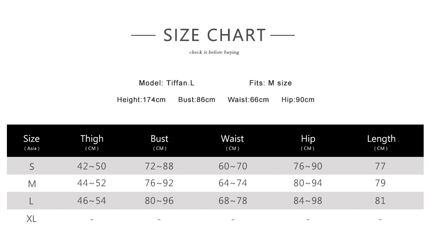Click the 'Fits: M size' label
This screenshot has width=431, height=228.
coord(270,83)
